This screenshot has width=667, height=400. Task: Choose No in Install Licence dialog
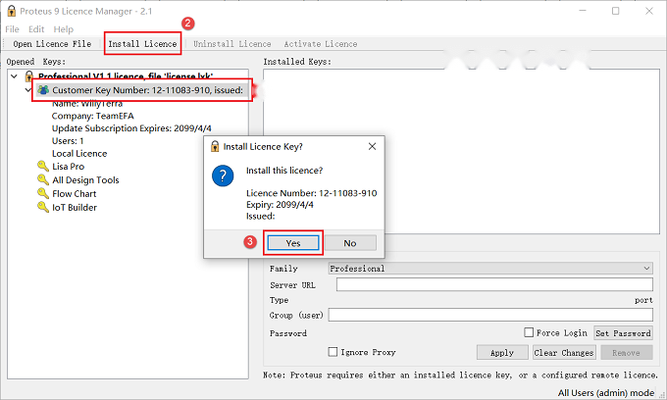coord(350,243)
